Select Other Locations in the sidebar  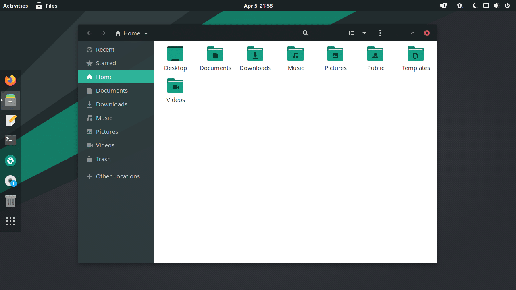click(117, 176)
